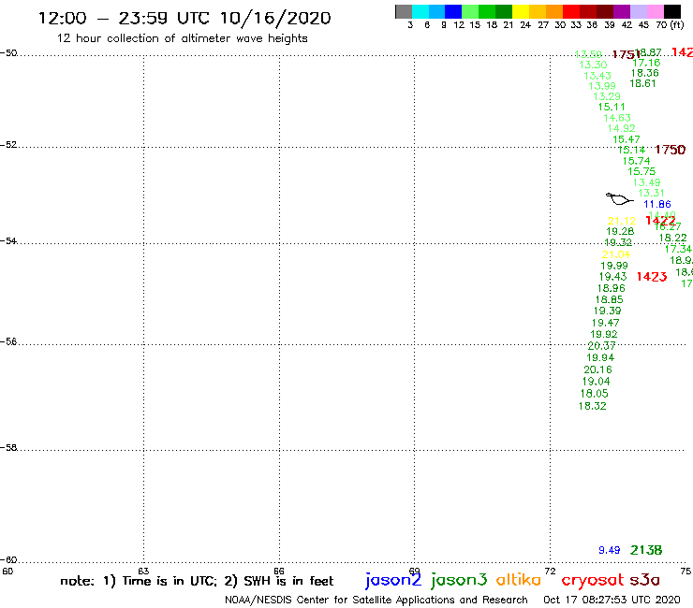
Task: Select the wave height 19.99
Action: pyautogui.click(x=614, y=266)
